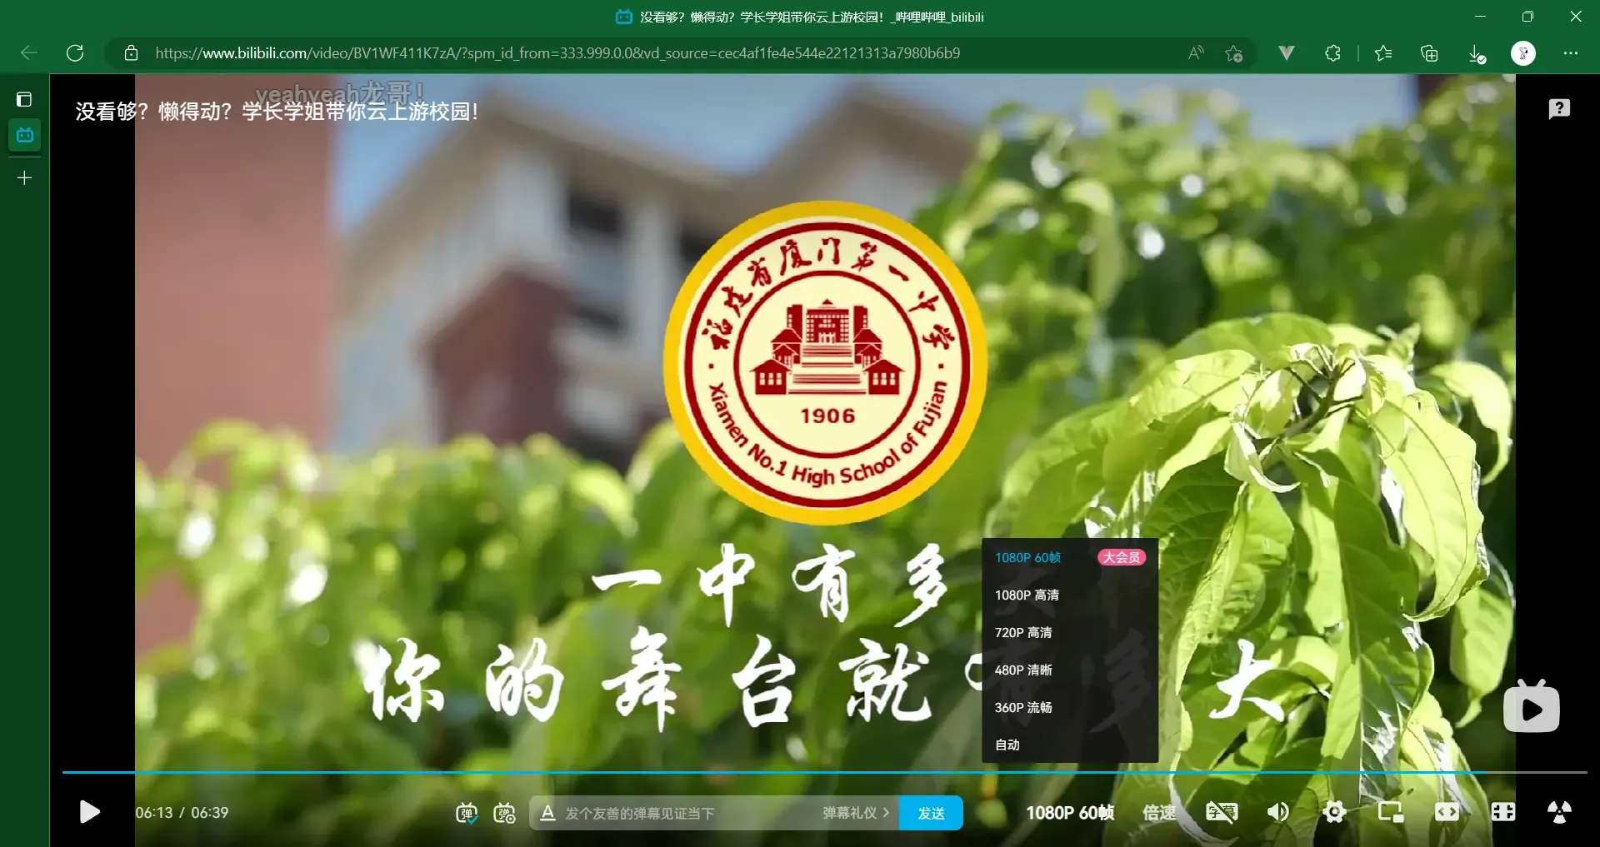Open browser Settings and more menu
Screen dimensions: 1600x847
[x=1571, y=53]
